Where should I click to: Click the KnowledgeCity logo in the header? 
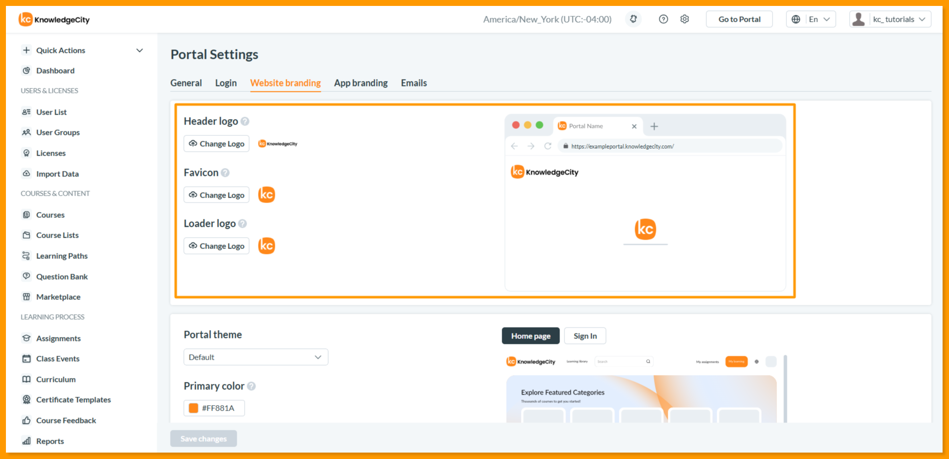[54, 19]
